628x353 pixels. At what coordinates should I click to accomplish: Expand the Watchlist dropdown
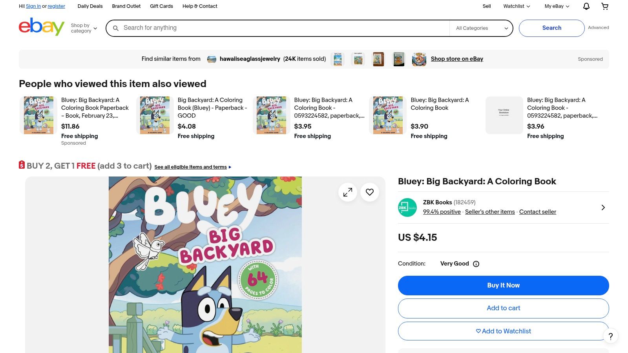[517, 6]
